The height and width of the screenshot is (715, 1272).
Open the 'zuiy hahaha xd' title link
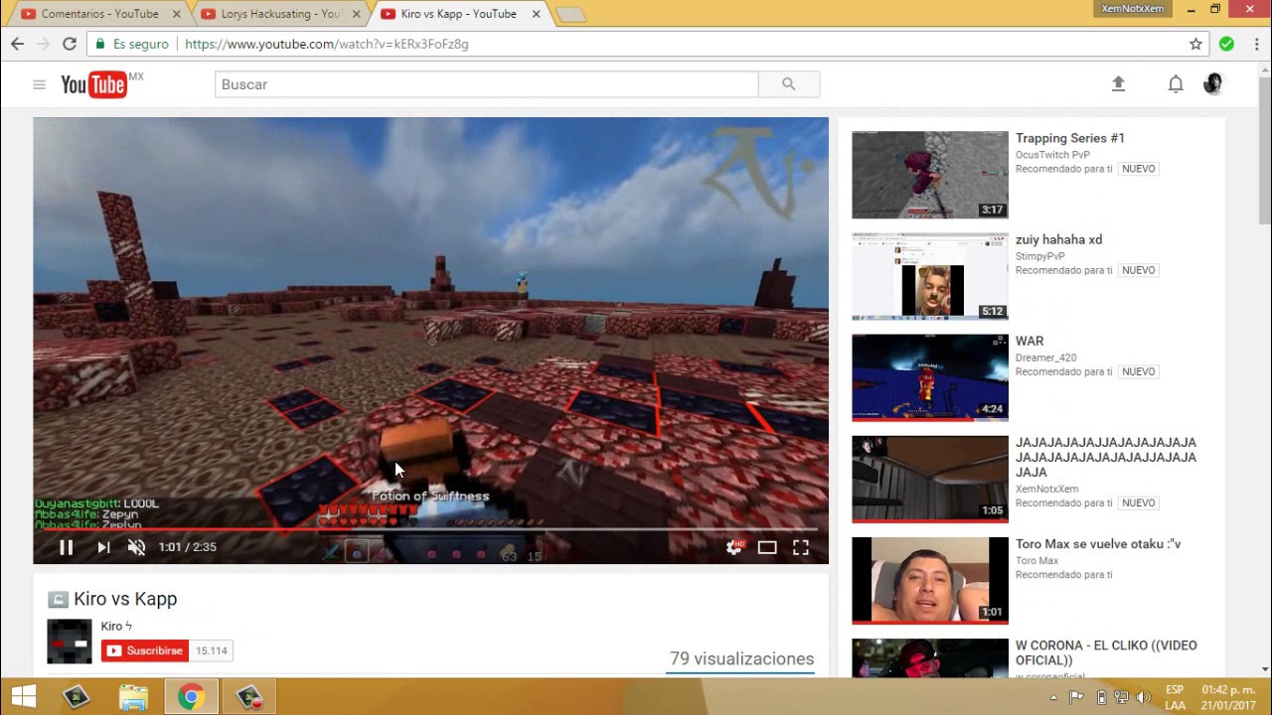pyautogui.click(x=1058, y=239)
